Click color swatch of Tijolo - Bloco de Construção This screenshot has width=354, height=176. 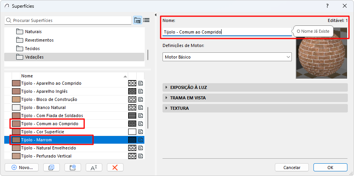point(16,99)
